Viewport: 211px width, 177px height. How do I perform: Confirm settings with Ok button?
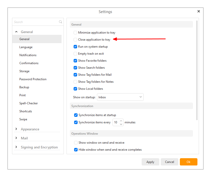[x=189, y=162]
